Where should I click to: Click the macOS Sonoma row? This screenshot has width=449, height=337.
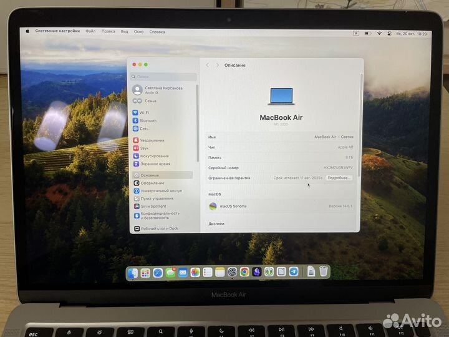(x=281, y=206)
